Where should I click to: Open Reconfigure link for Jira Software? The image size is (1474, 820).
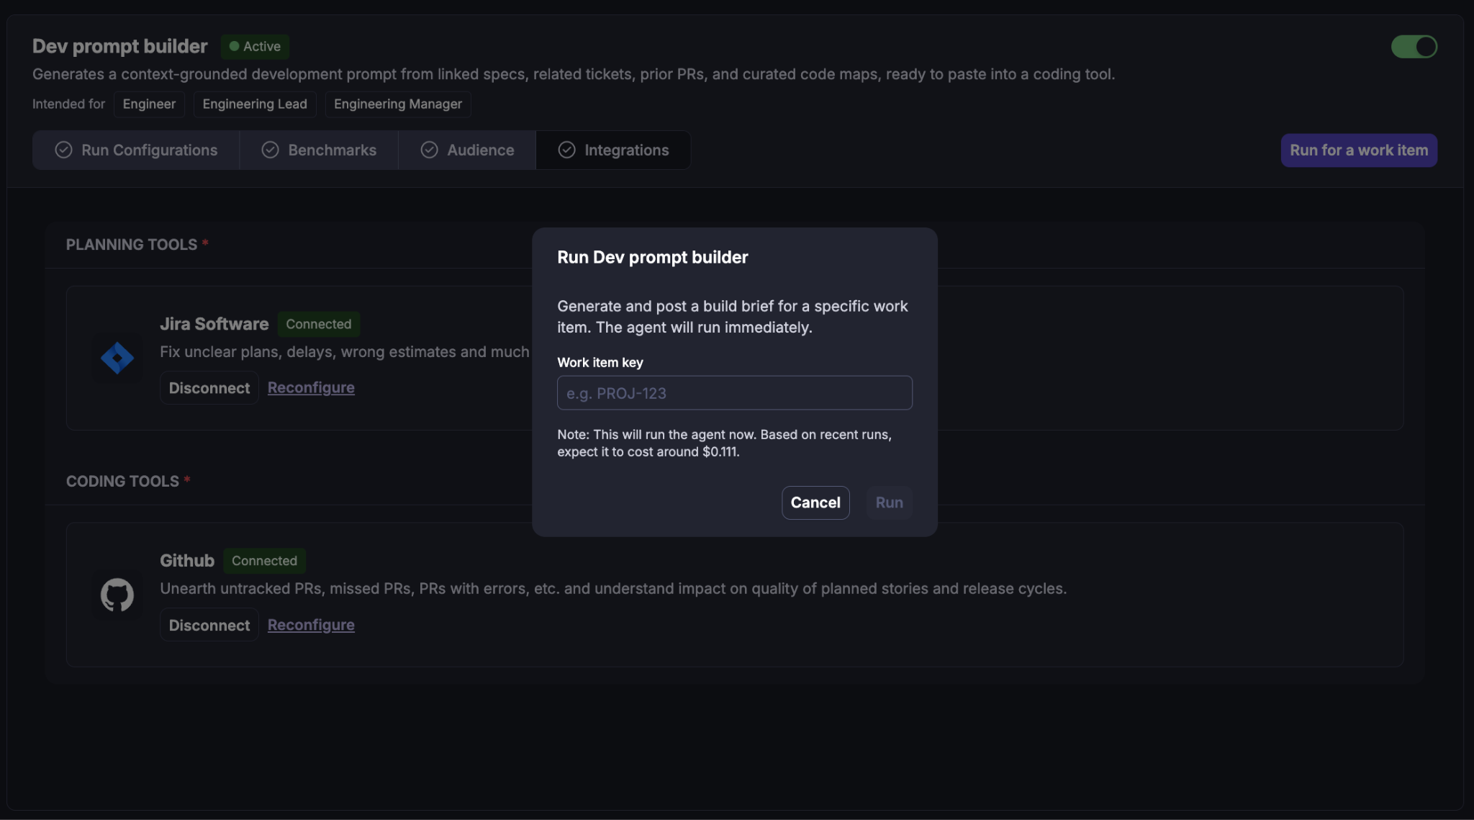click(311, 387)
